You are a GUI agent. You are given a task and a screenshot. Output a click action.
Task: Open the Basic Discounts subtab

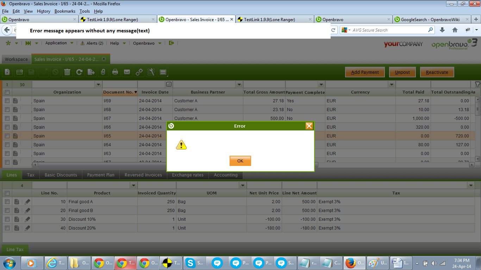61,175
